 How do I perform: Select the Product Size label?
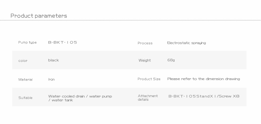pyautogui.click(x=149, y=79)
